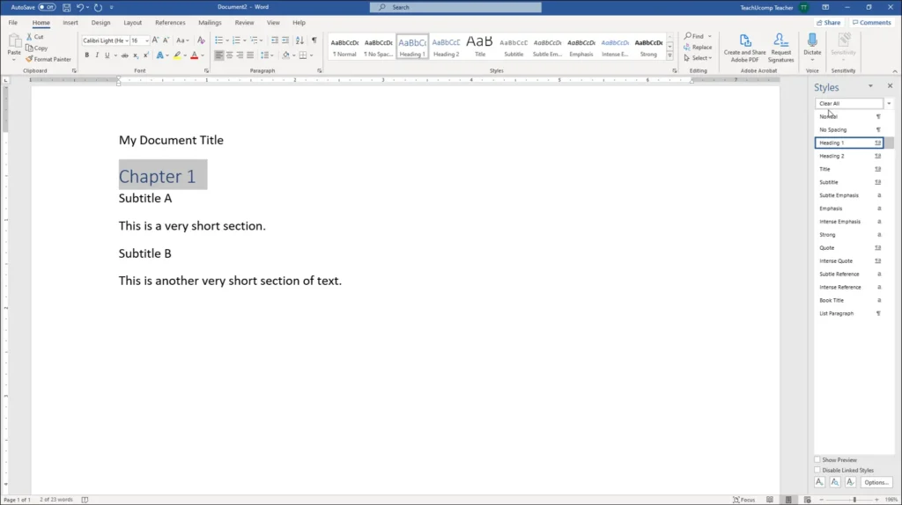Expand the Styles gallery More button
The width and height of the screenshot is (902, 505).
(669, 56)
